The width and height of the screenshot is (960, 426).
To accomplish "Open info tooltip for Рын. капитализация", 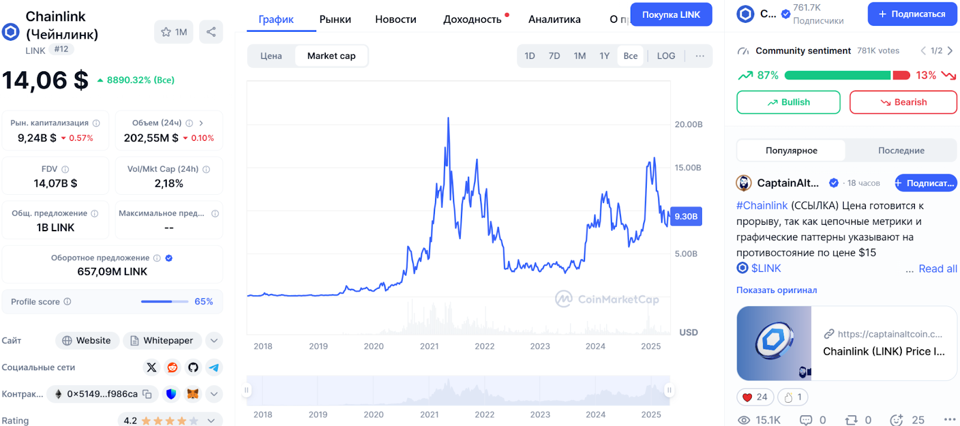I will (96, 123).
